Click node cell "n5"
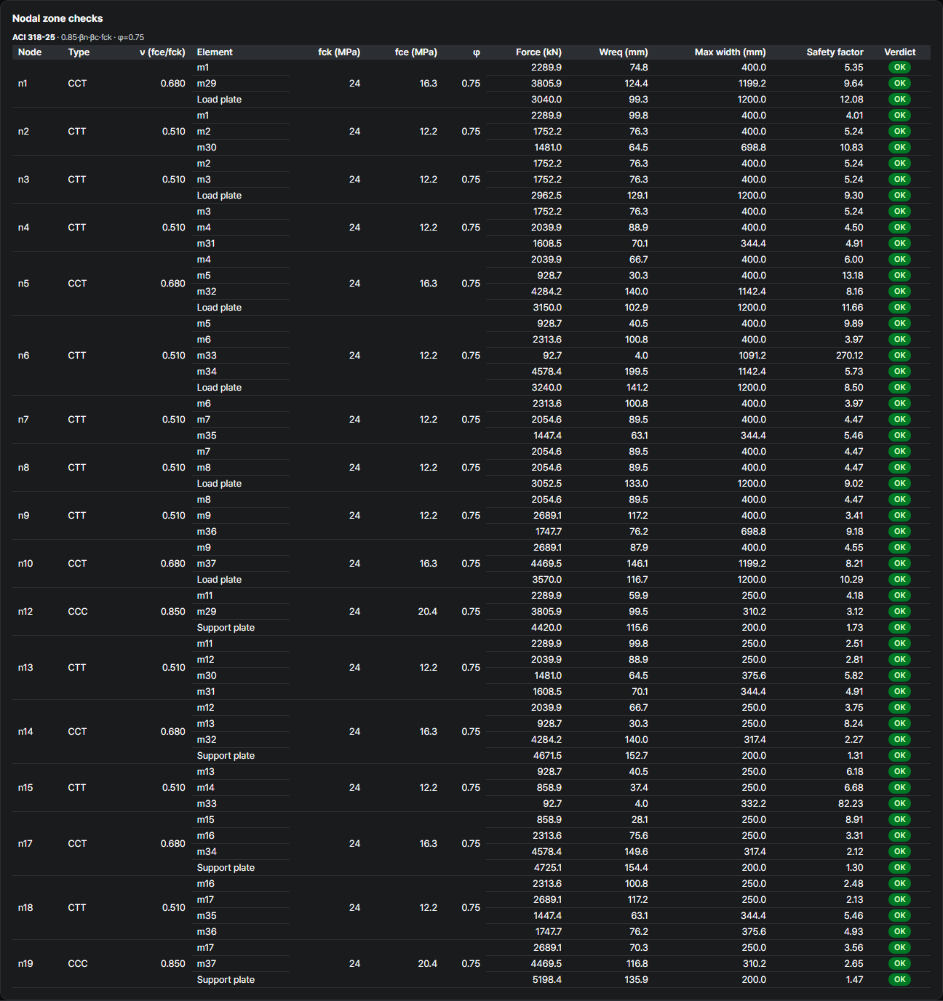Viewport: 943px width, 1001px height. click(x=23, y=284)
